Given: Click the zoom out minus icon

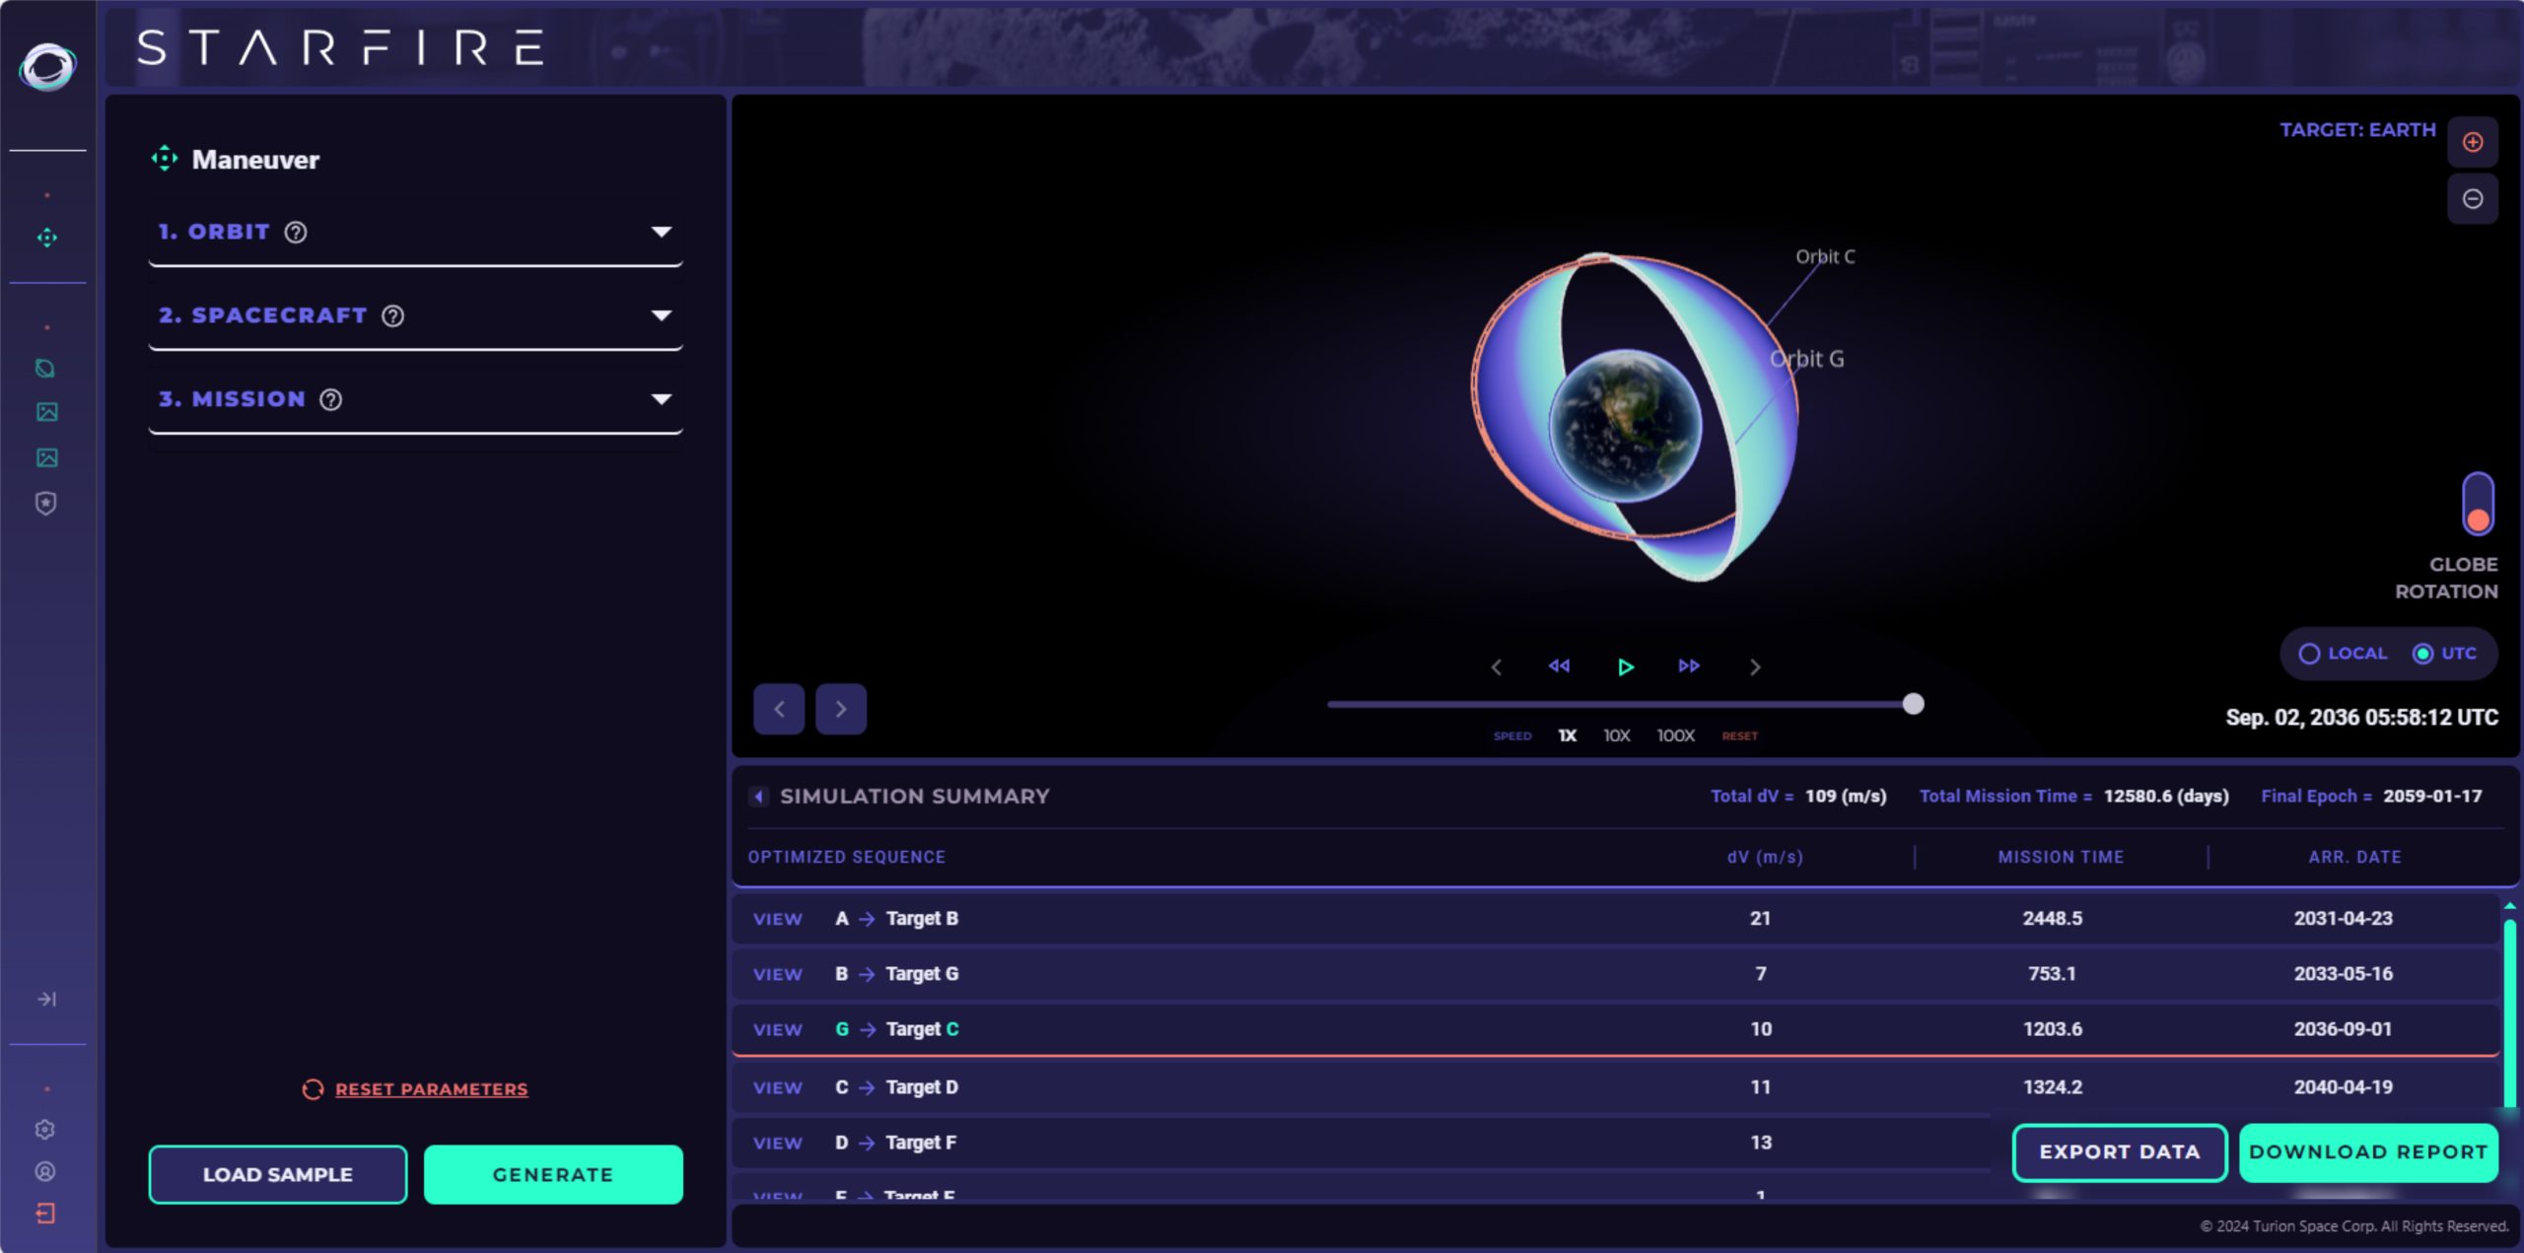Looking at the screenshot, I should pyautogui.click(x=2472, y=199).
